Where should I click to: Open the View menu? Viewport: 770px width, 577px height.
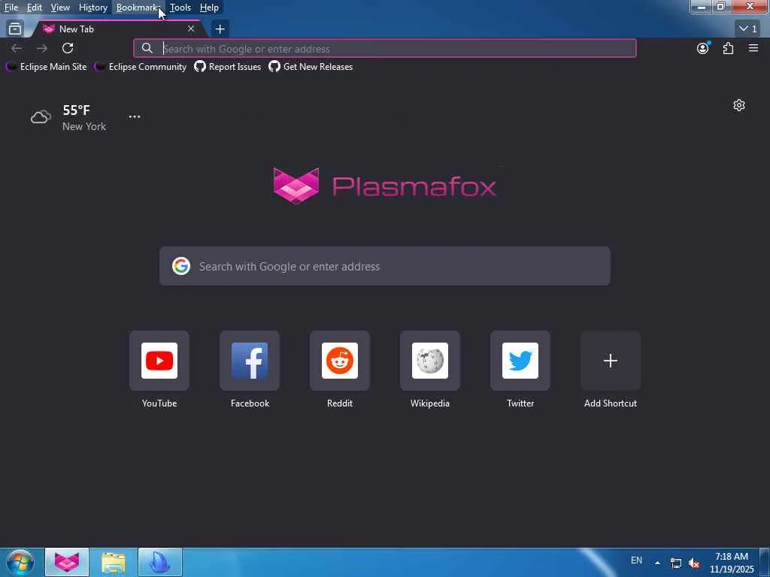pos(60,8)
